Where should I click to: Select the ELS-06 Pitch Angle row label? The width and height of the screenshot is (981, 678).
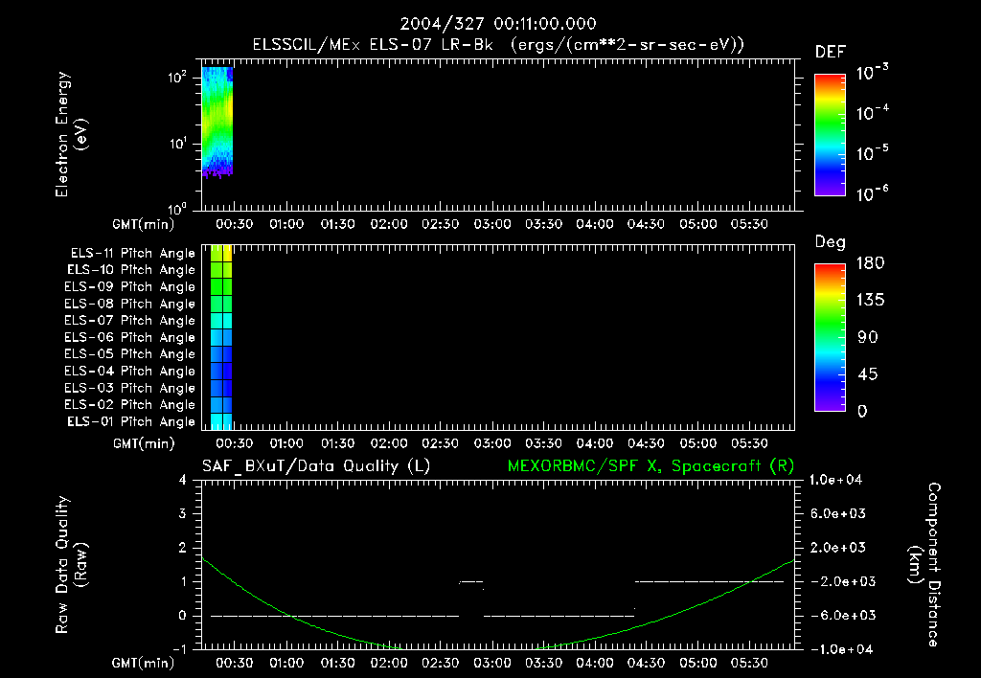pos(130,337)
